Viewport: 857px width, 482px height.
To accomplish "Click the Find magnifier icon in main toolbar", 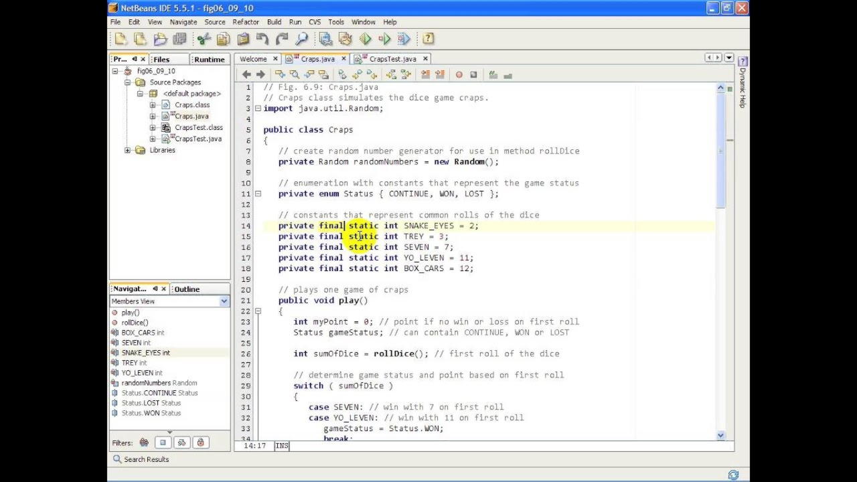I will [x=301, y=39].
